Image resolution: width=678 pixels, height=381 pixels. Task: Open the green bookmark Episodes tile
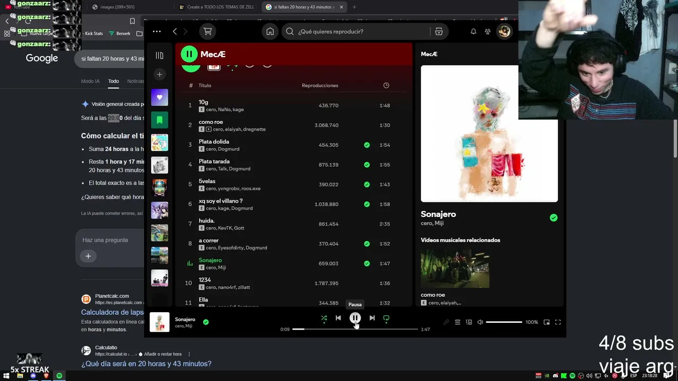click(x=159, y=120)
